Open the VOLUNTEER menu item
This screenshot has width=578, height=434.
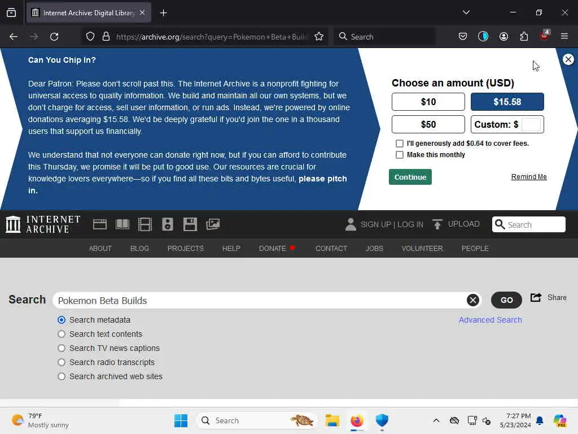tap(422, 249)
